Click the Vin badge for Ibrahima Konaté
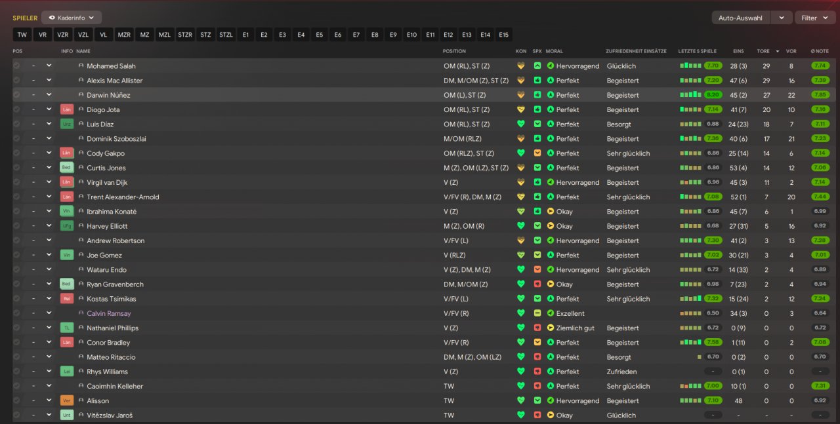Viewport: 840px width, 424px height. point(66,212)
